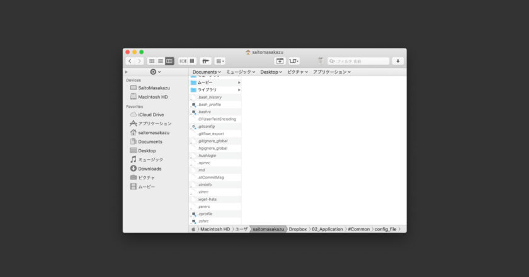
Task: Select the ライブラリ folder in file list
Action: pyautogui.click(x=215, y=90)
